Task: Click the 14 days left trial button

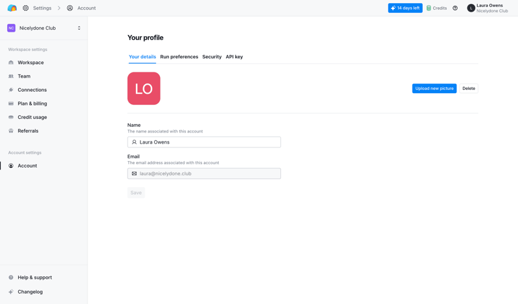Action: coord(405,8)
